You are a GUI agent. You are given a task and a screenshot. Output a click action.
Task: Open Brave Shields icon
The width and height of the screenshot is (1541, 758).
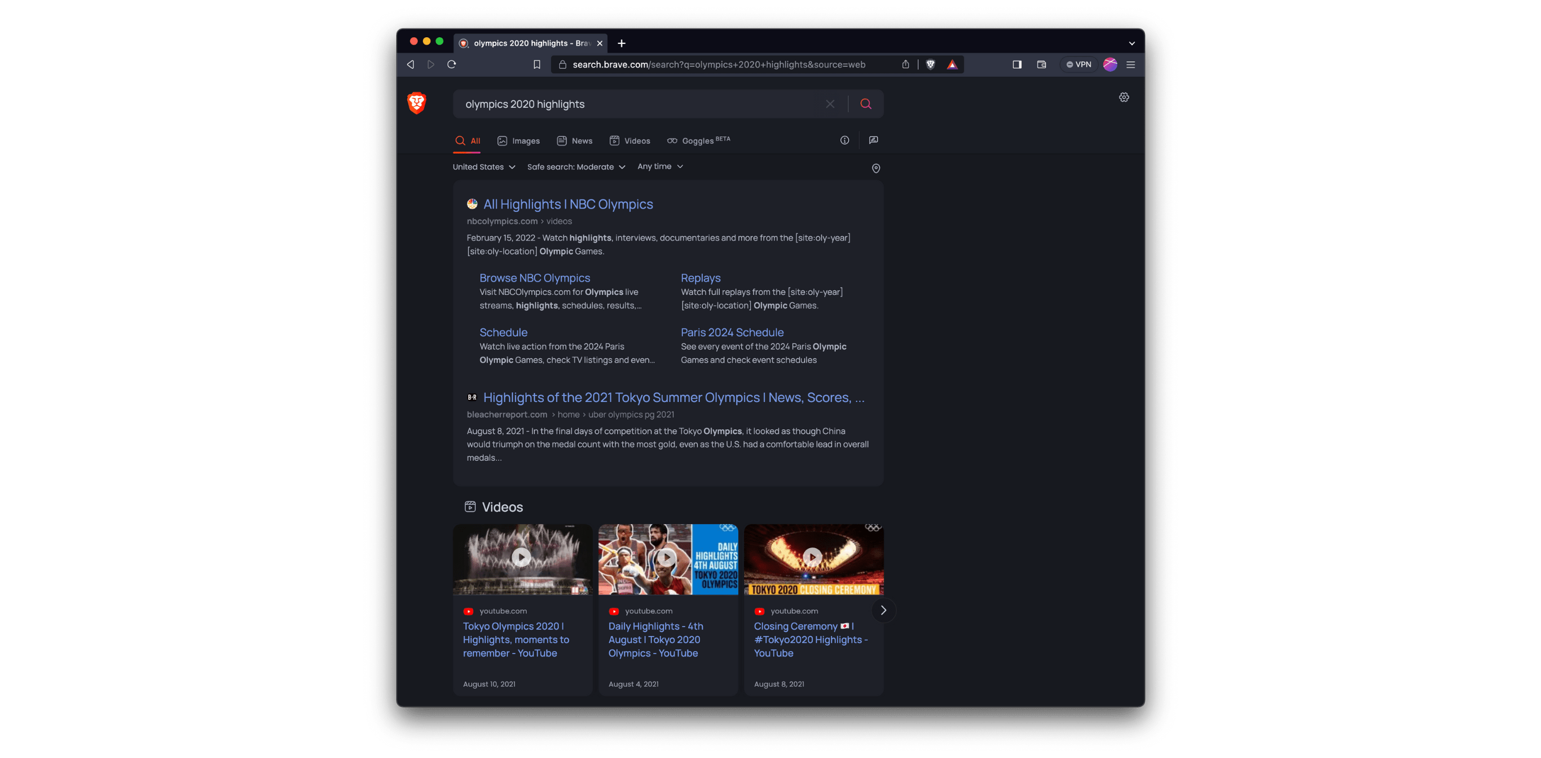click(930, 65)
